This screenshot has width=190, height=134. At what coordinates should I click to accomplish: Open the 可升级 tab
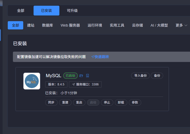coord(72,11)
